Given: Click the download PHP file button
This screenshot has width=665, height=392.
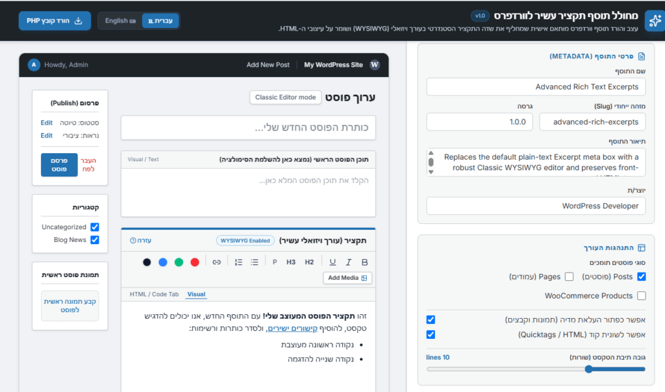Looking at the screenshot, I should tap(55, 21).
